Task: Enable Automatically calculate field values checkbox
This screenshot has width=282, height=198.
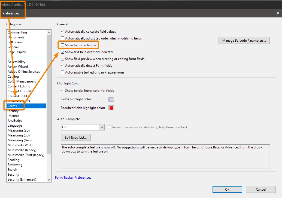Action: point(62,32)
